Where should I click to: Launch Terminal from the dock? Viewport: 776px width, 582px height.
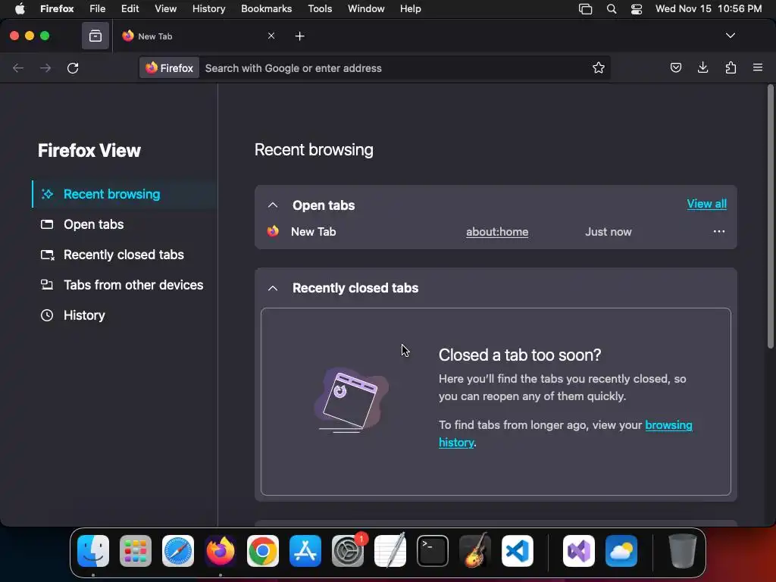[433, 551]
